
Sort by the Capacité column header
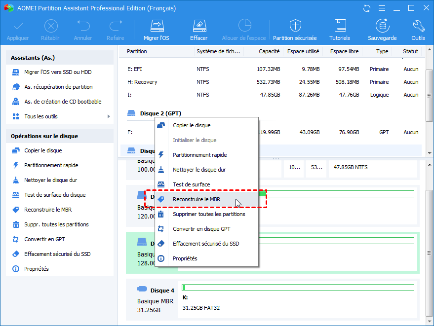[x=269, y=51]
